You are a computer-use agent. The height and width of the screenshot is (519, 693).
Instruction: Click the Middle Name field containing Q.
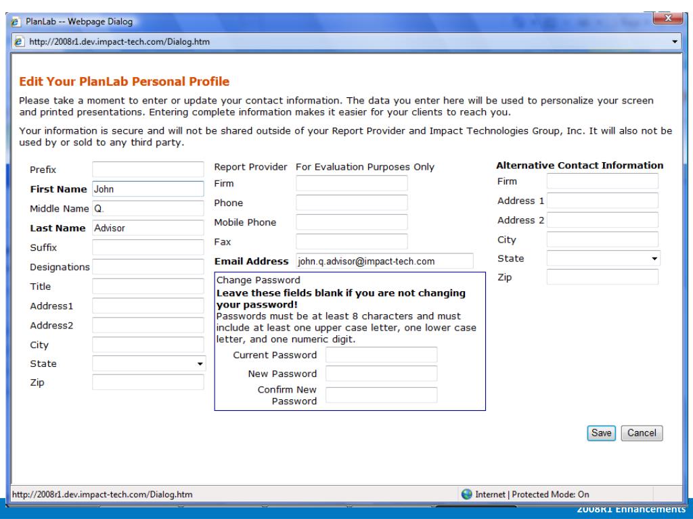pos(148,208)
